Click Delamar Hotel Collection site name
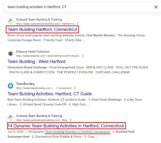 click(x=33, y=52)
